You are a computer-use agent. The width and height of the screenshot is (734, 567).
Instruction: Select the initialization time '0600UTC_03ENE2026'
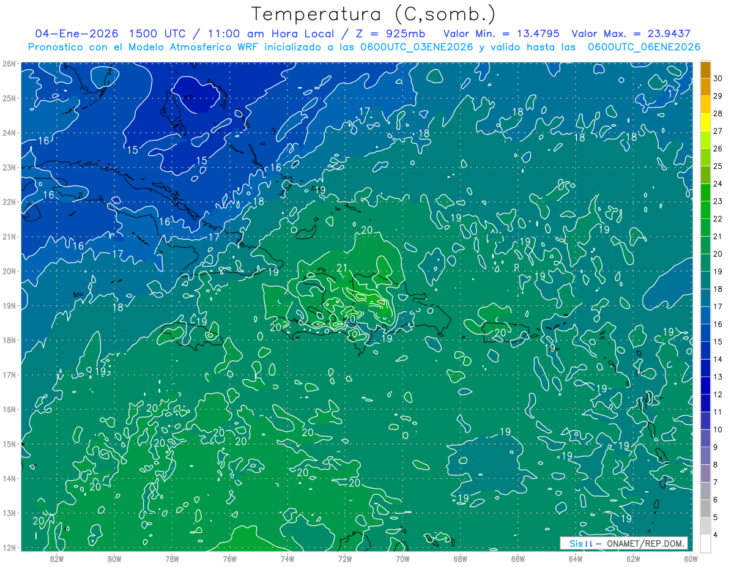[415, 47]
